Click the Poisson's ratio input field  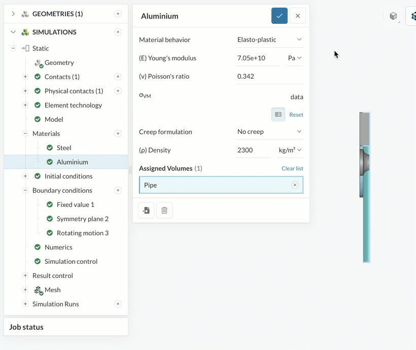269,77
